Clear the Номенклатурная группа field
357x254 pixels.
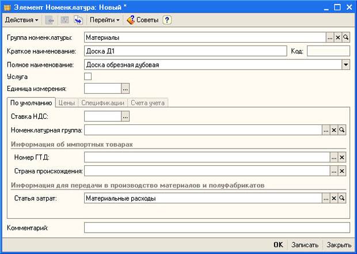tap(334, 130)
